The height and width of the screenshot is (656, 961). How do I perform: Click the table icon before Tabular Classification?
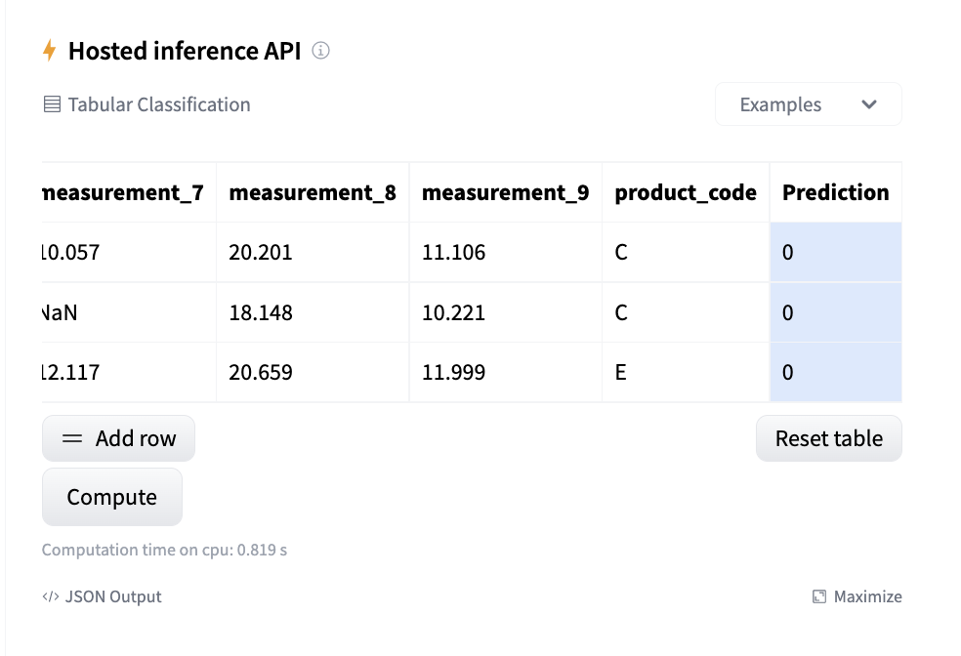point(53,104)
